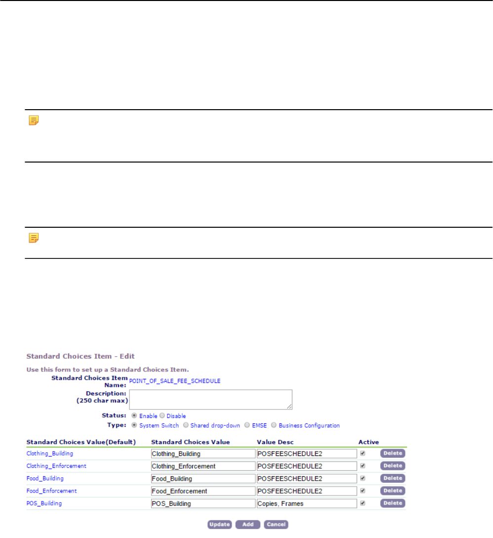Choose System Switch type radio button
This screenshot has width=493, height=538.
(134, 425)
